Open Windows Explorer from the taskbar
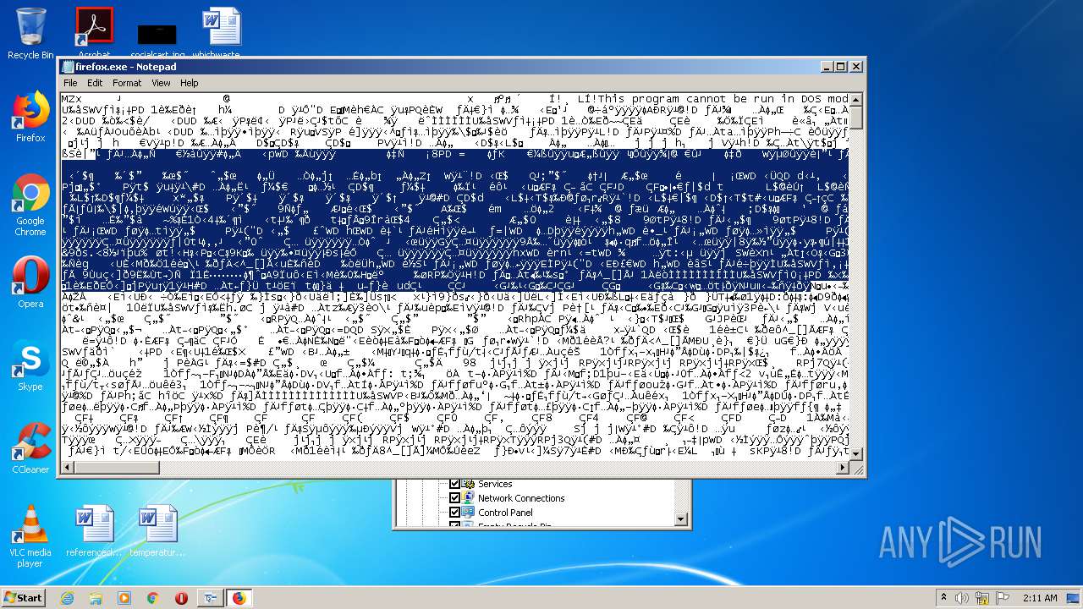Image resolution: width=1083 pixels, height=609 pixels. [x=96, y=598]
